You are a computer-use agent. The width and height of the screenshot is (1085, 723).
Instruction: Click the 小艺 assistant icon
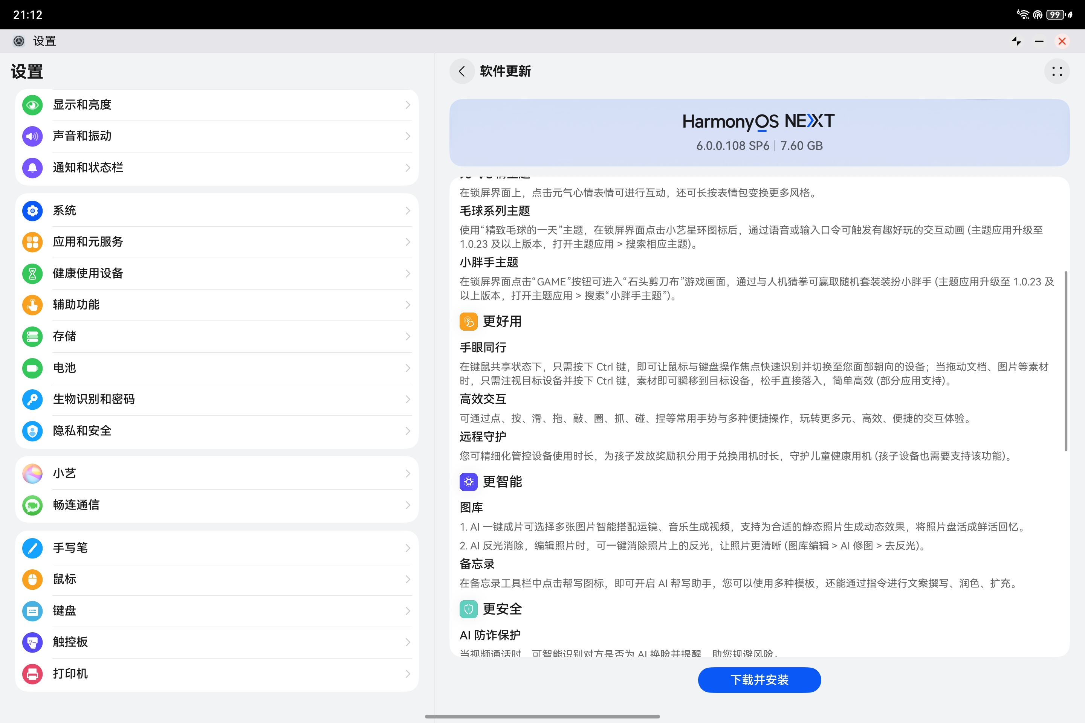[32, 474]
